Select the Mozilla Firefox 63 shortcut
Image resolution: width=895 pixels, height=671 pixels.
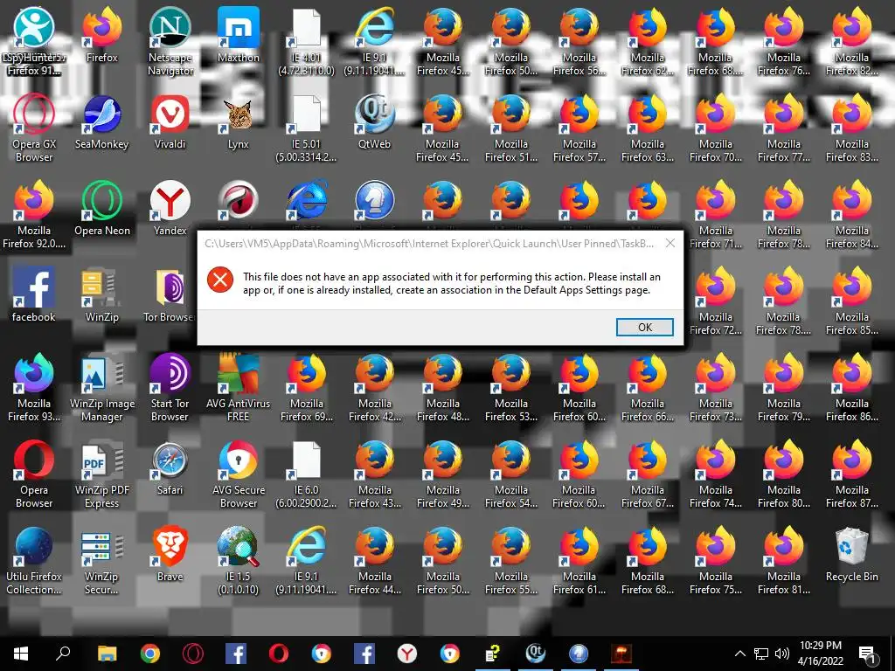pos(648,128)
